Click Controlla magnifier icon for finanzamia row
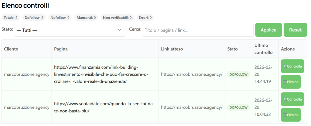Image resolution: width=311 pixels, height=126 pixels. click(285, 66)
